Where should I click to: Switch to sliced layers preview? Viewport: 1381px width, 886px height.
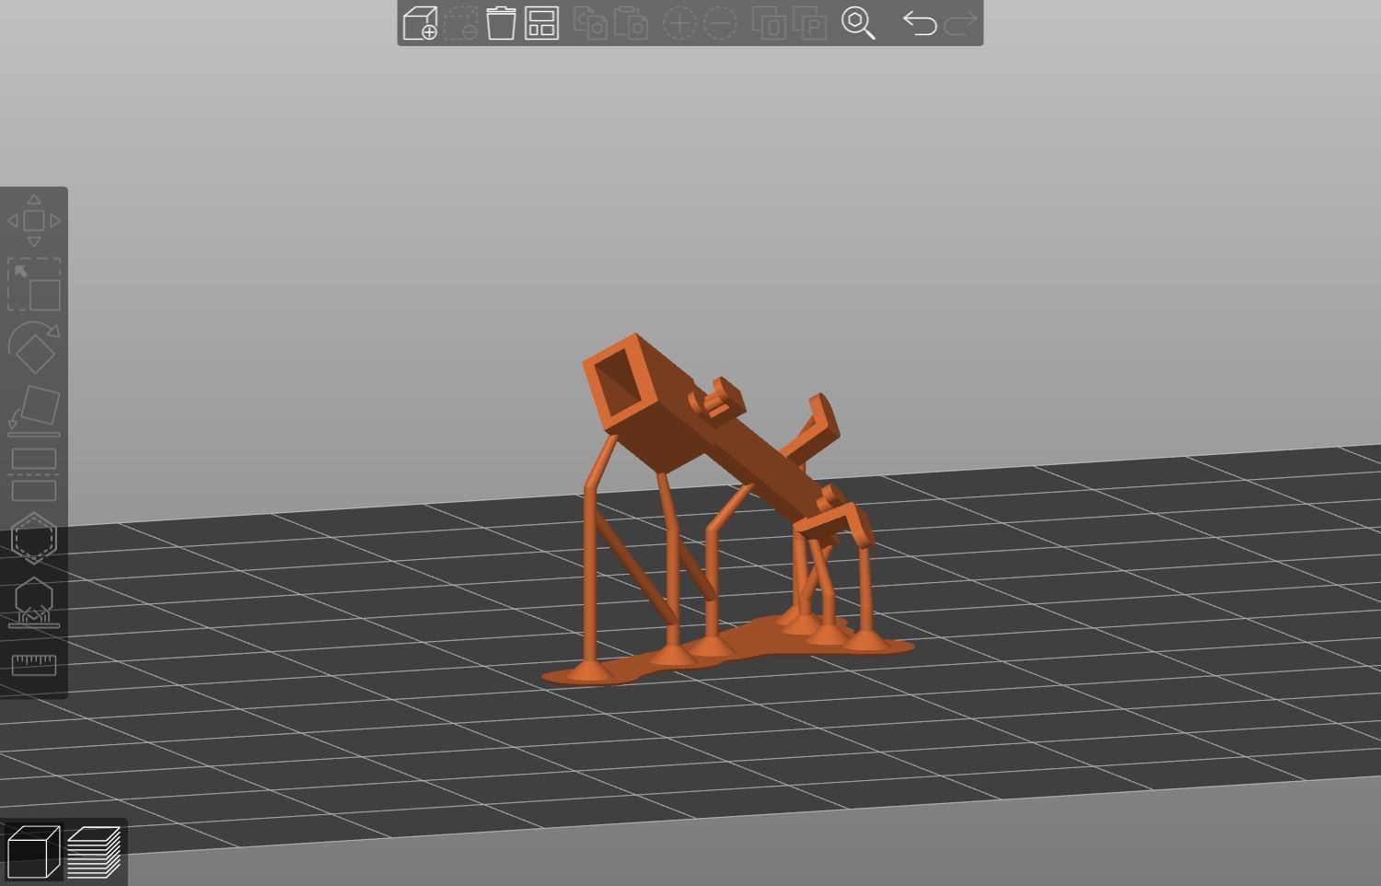[x=94, y=852]
